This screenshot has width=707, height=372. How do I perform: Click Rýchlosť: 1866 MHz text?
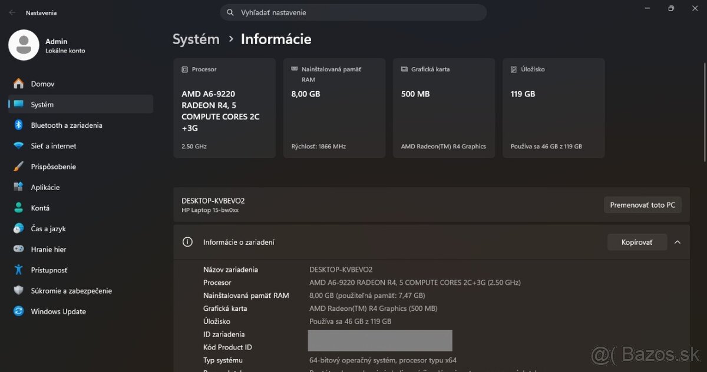319,146
